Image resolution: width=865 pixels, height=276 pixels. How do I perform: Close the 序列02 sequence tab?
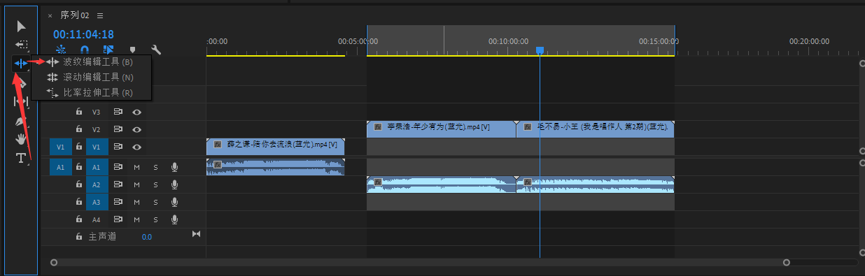(50, 15)
